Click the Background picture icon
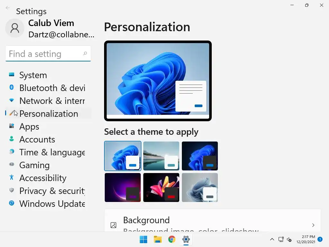Screen dimensions: 329x247 113,225
